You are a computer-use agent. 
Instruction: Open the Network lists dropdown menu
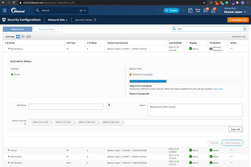(x=58, y=20)
